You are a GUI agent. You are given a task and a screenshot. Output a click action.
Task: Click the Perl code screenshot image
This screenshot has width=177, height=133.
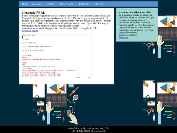(x=57, y=56)
